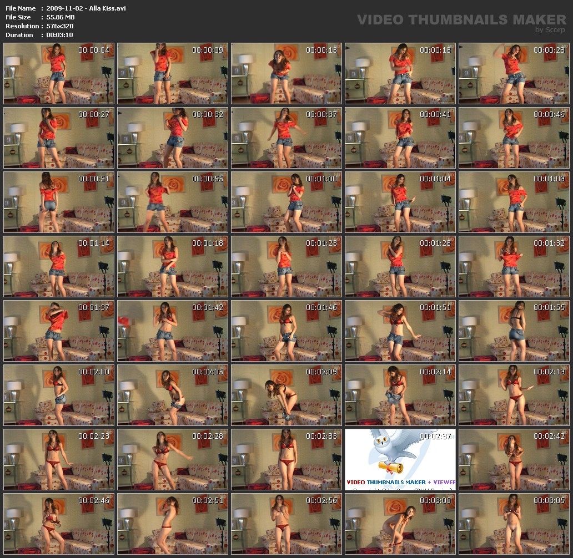Click the Resolution value 576x320
Viewport: 573px width, 558px height.
tap(60, 26)
